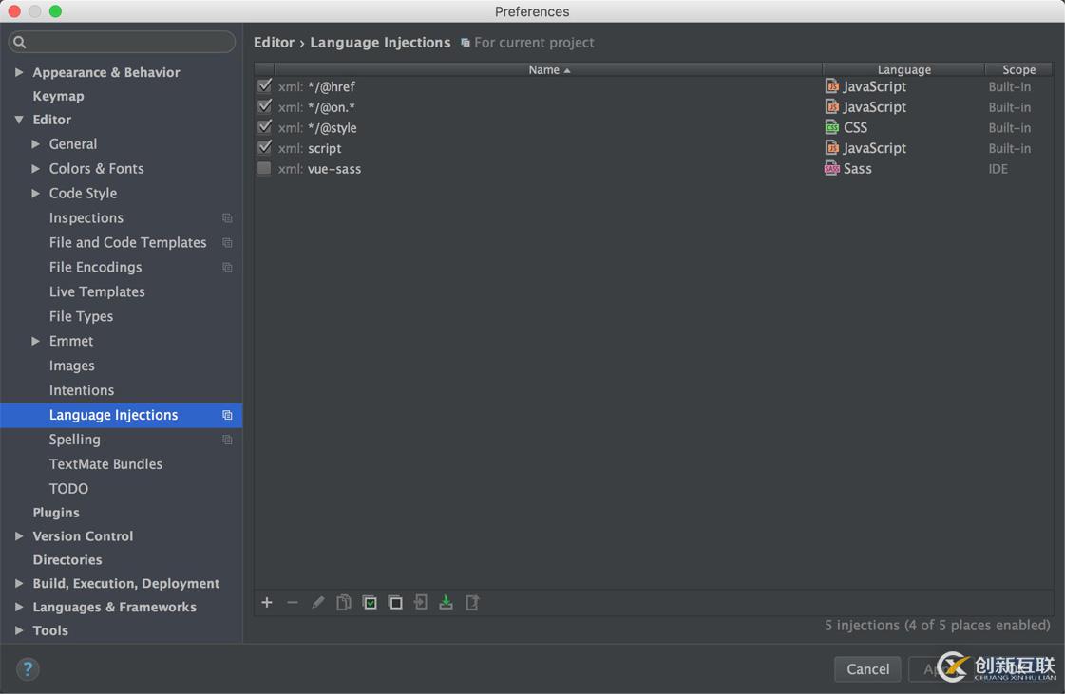Uncheck the xml: script injection
This screenshot has height=694, width=1065.
click(264, 147)
